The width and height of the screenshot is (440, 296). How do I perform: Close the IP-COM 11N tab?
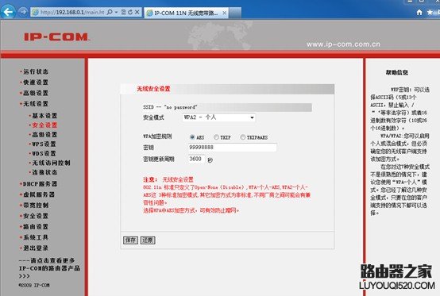pos(224,13)
